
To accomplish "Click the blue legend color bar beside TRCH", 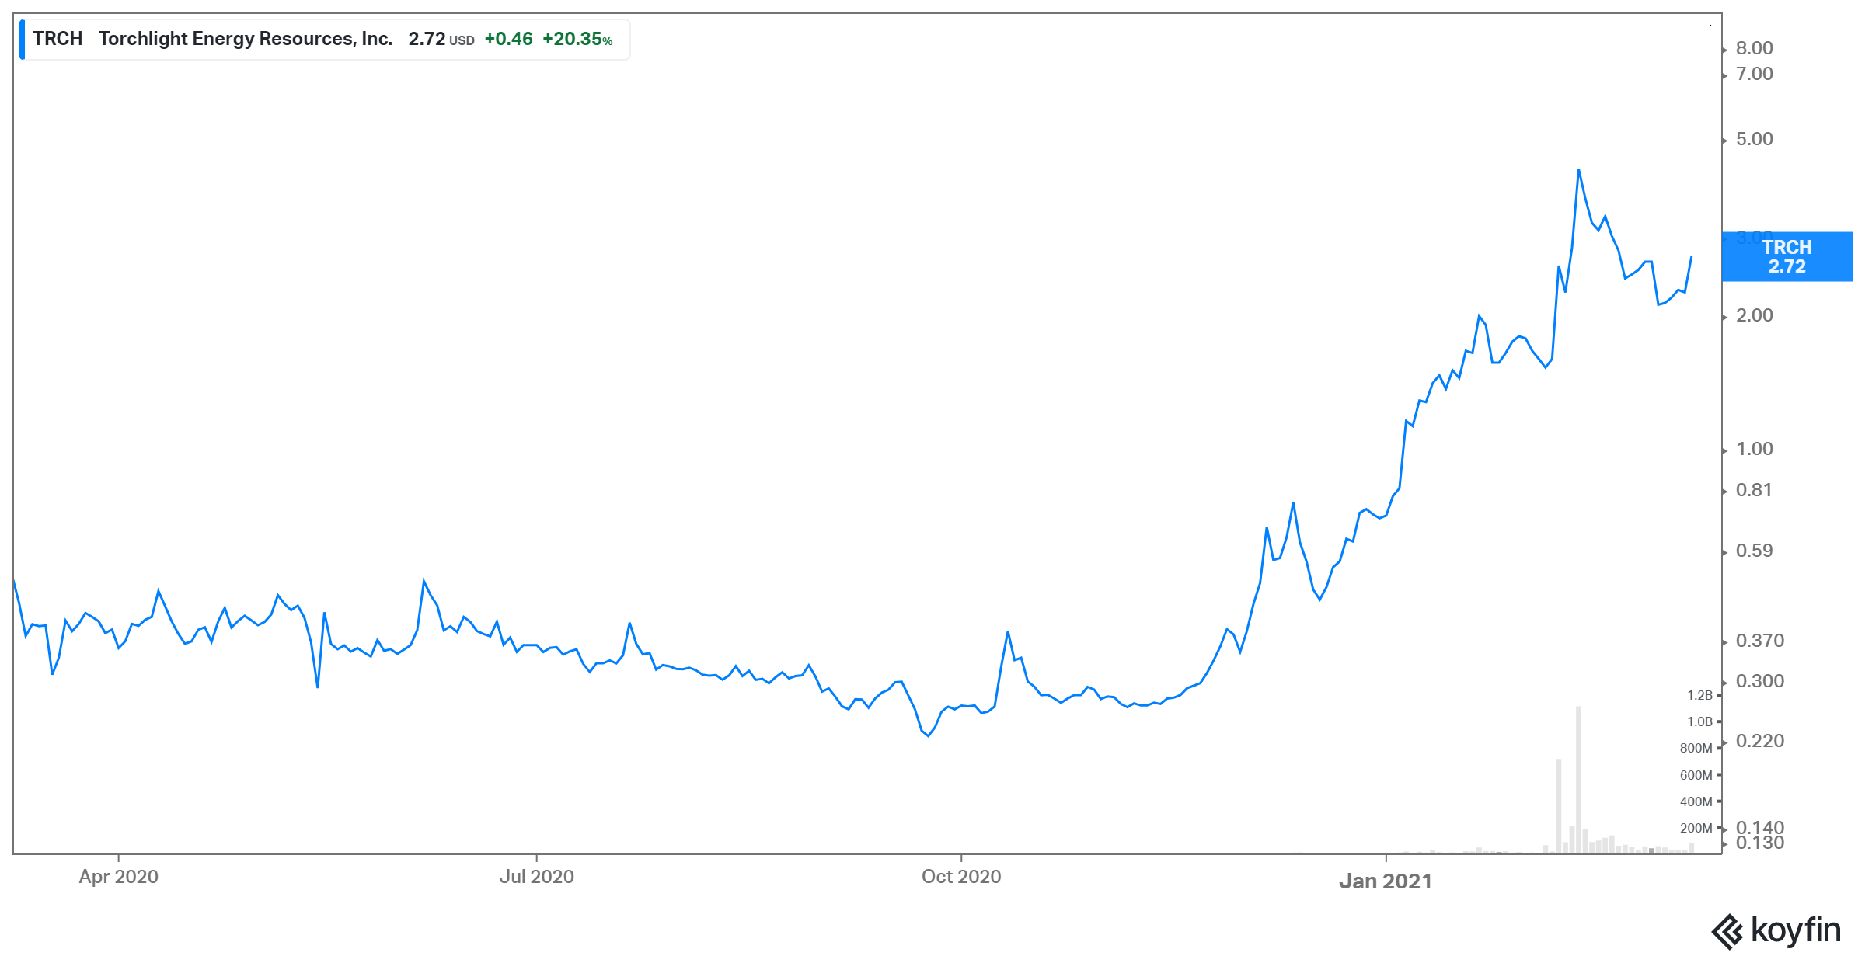I will pos(23,40).
